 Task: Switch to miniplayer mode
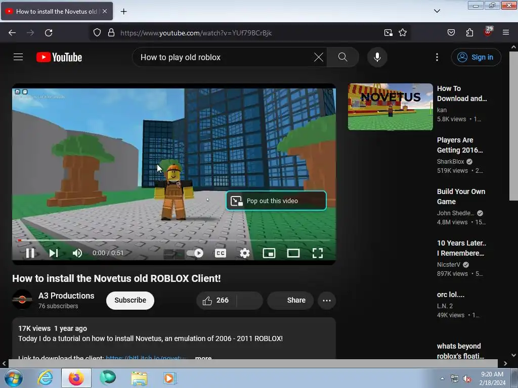(269, 253)
